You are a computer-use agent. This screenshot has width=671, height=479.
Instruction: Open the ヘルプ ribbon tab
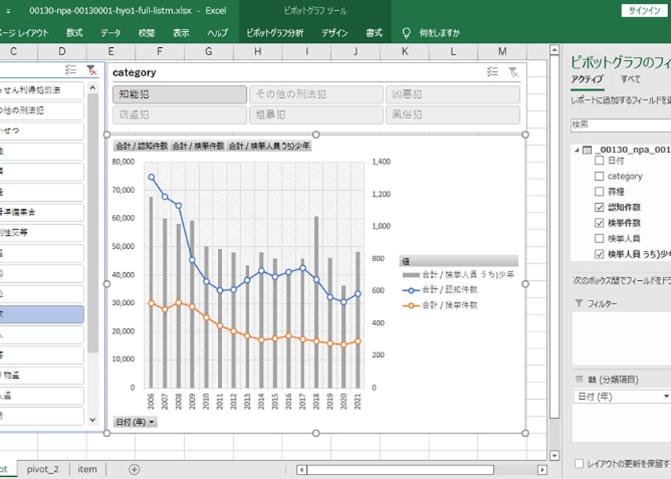pyautogui.click(x=217, y=33)
